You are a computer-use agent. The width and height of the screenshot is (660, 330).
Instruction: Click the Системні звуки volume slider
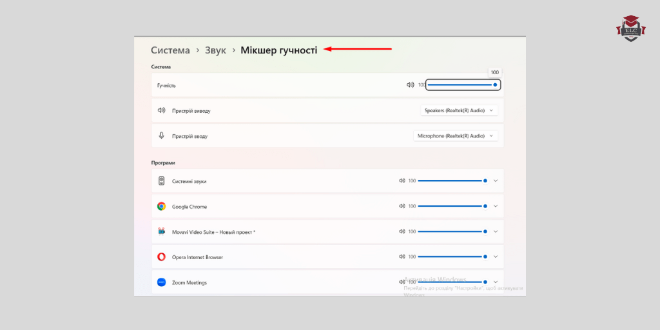(x=452, y=180)
